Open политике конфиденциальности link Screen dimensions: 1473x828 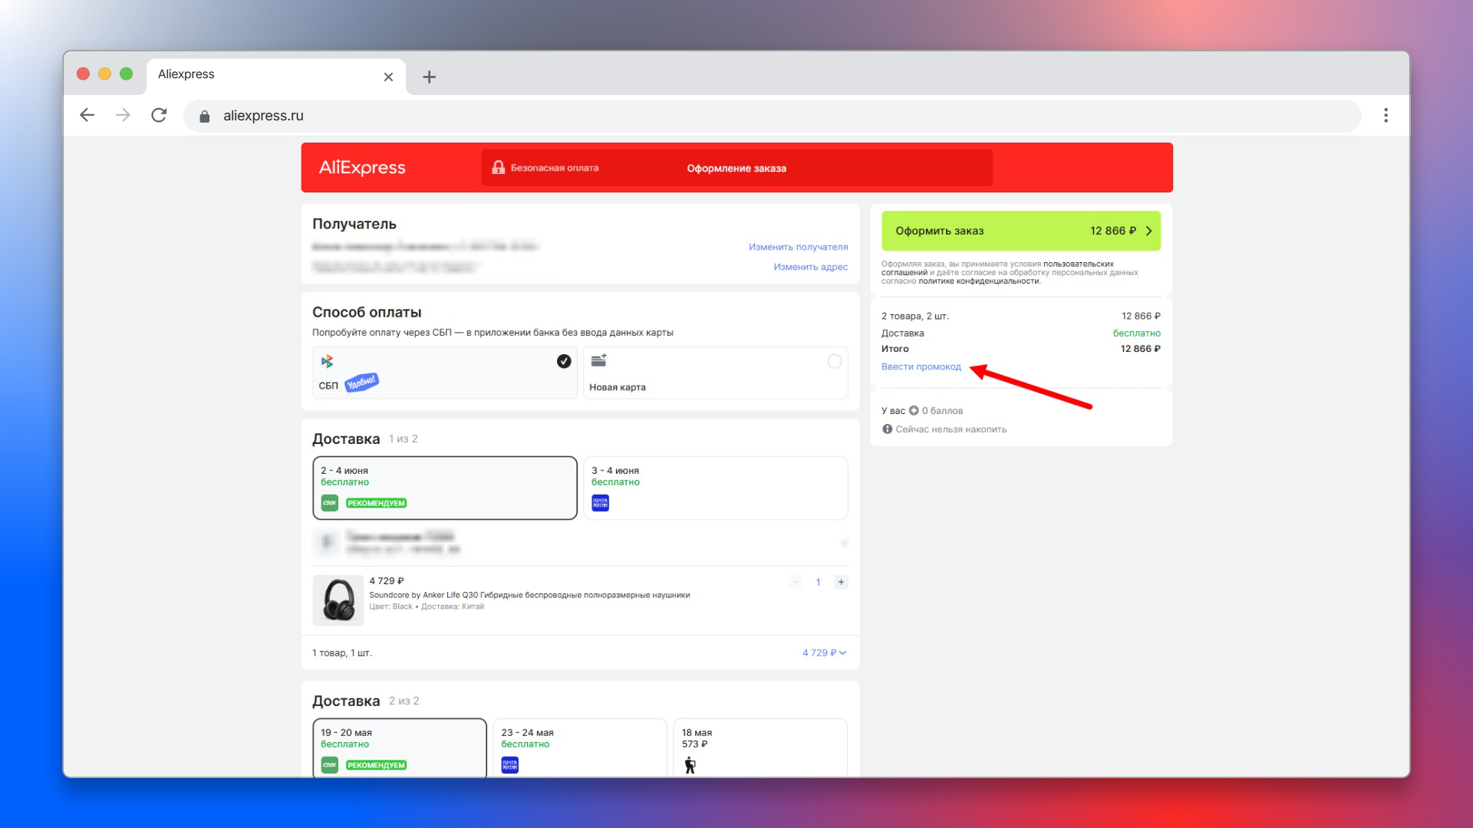(979, 281)
